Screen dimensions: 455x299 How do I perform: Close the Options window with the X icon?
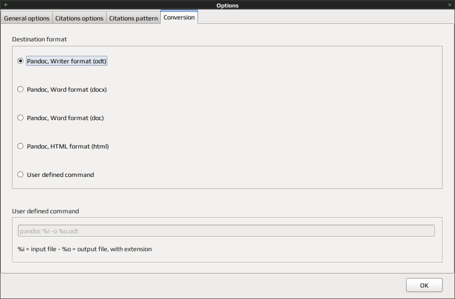point(450,4)
